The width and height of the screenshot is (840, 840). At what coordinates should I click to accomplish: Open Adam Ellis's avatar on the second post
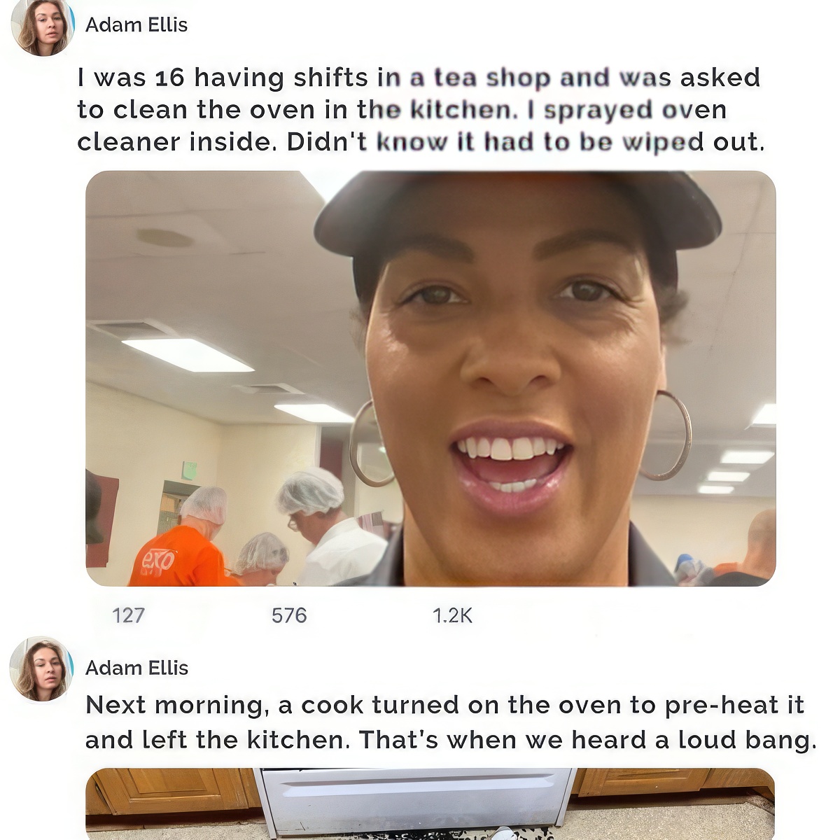41,668
